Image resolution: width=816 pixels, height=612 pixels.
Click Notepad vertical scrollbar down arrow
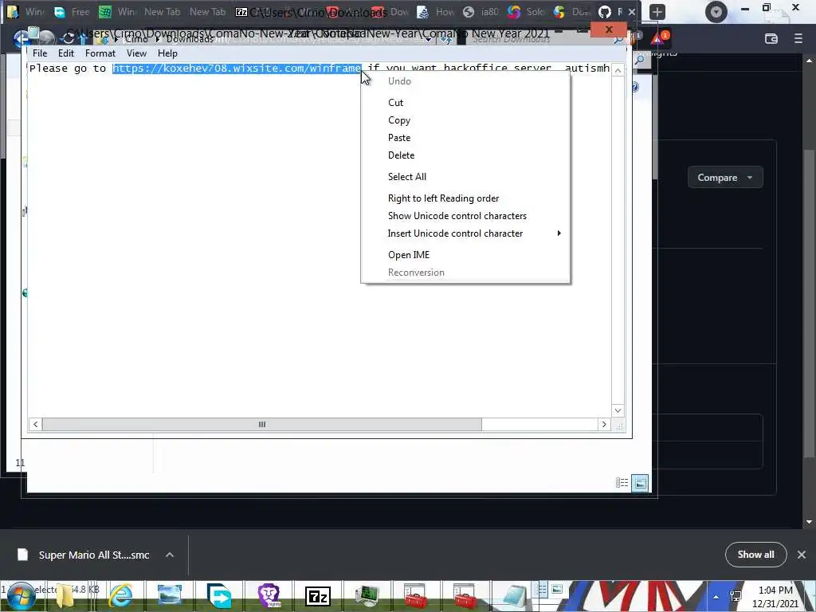[618, 410]
